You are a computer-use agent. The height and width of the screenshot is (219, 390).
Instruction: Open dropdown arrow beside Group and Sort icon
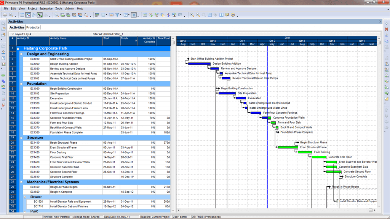[x=129, y=15]
